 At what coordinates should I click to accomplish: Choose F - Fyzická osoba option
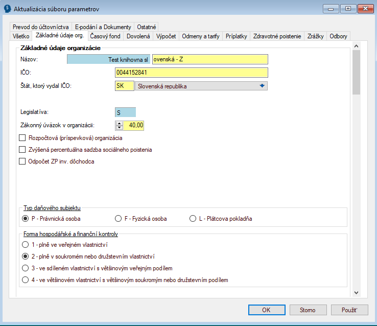[118, 219]
